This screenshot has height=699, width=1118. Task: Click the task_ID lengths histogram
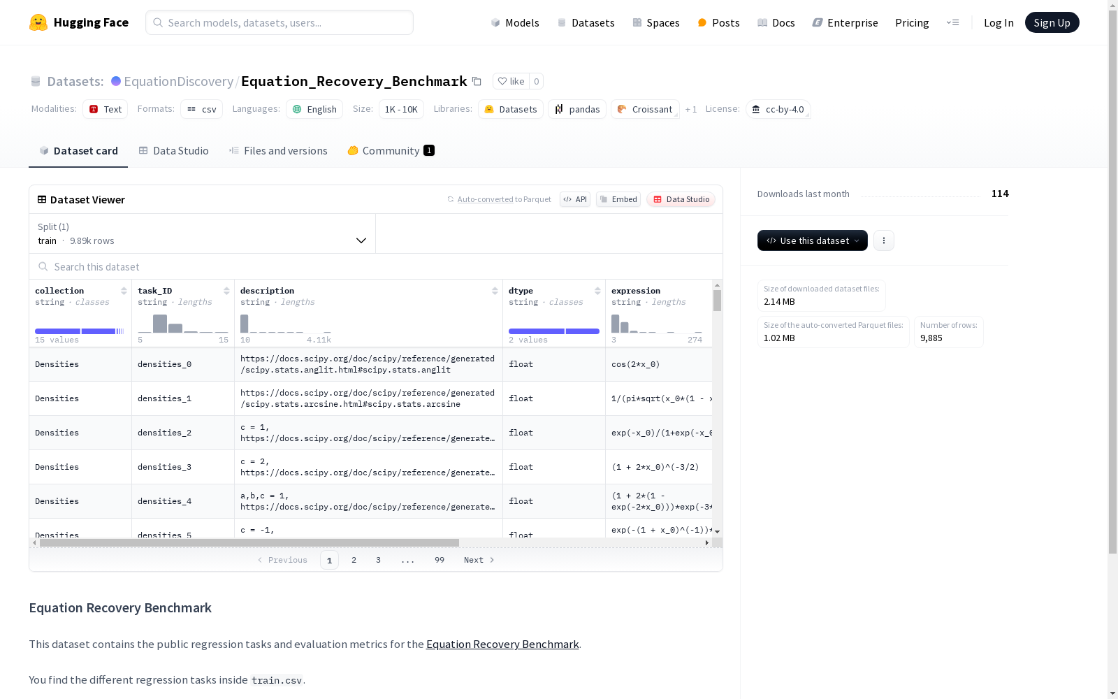coord(183,323)
